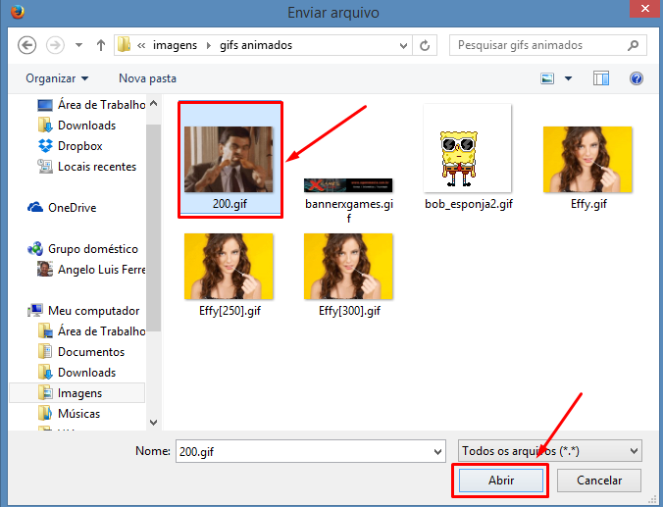
Task: Click the folder icon in address bar
Action: tap(124, 45)
